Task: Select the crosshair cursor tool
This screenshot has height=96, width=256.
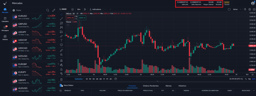Action: click(x=61, y=14)
